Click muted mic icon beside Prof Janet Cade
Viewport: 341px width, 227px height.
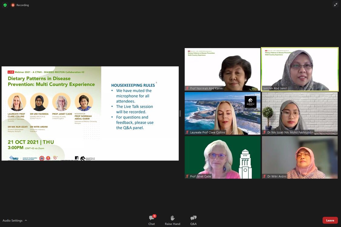(188, 176)
